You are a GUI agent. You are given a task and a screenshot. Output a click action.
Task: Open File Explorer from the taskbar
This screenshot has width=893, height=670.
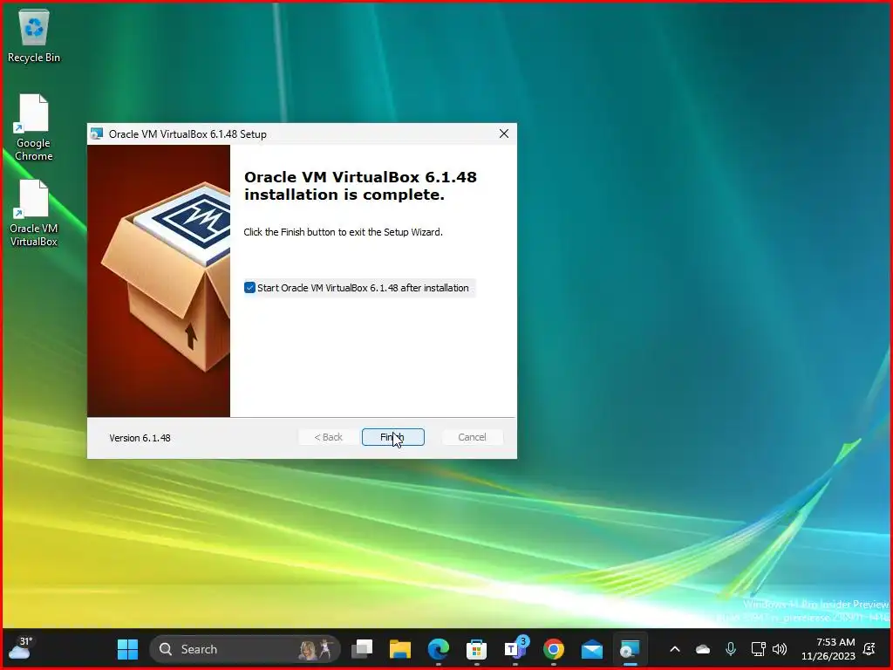[x=399, y=649]
